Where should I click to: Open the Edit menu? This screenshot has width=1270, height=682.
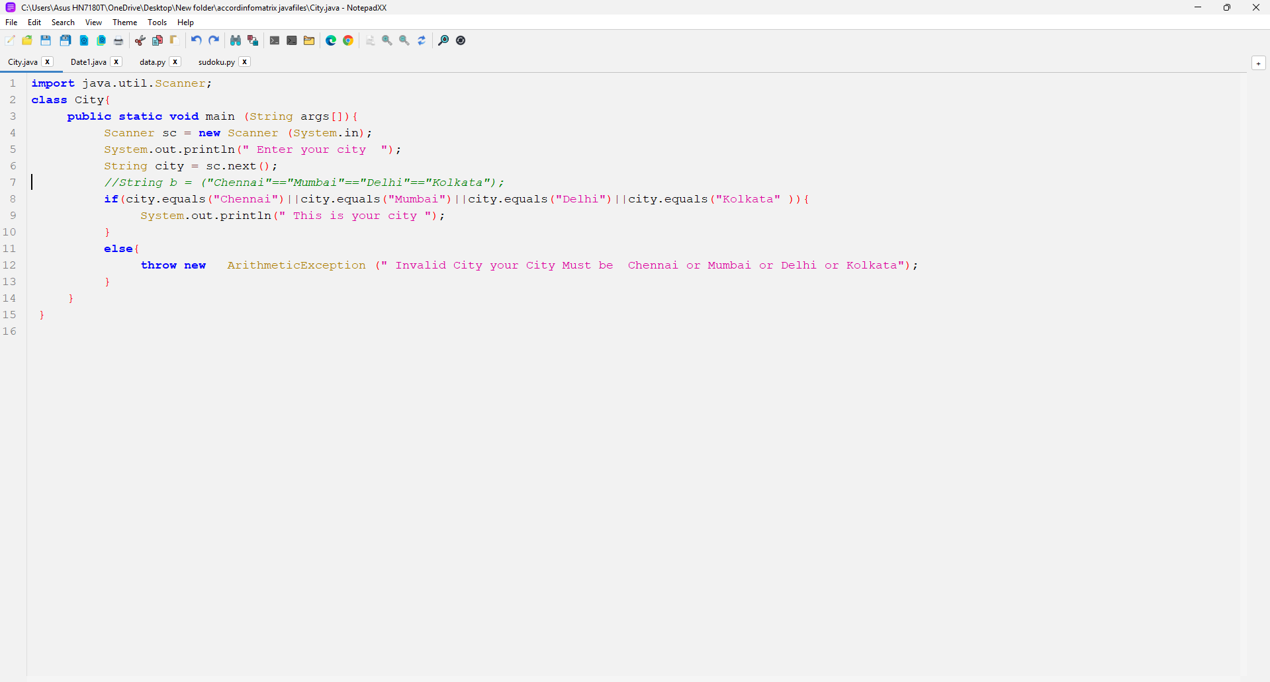(34, 22)
